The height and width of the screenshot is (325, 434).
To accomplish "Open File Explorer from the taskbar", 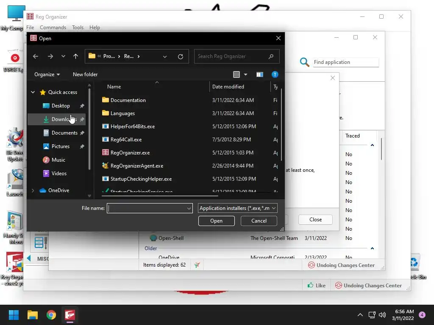I will pyautogui.click(x=32, y=315).
